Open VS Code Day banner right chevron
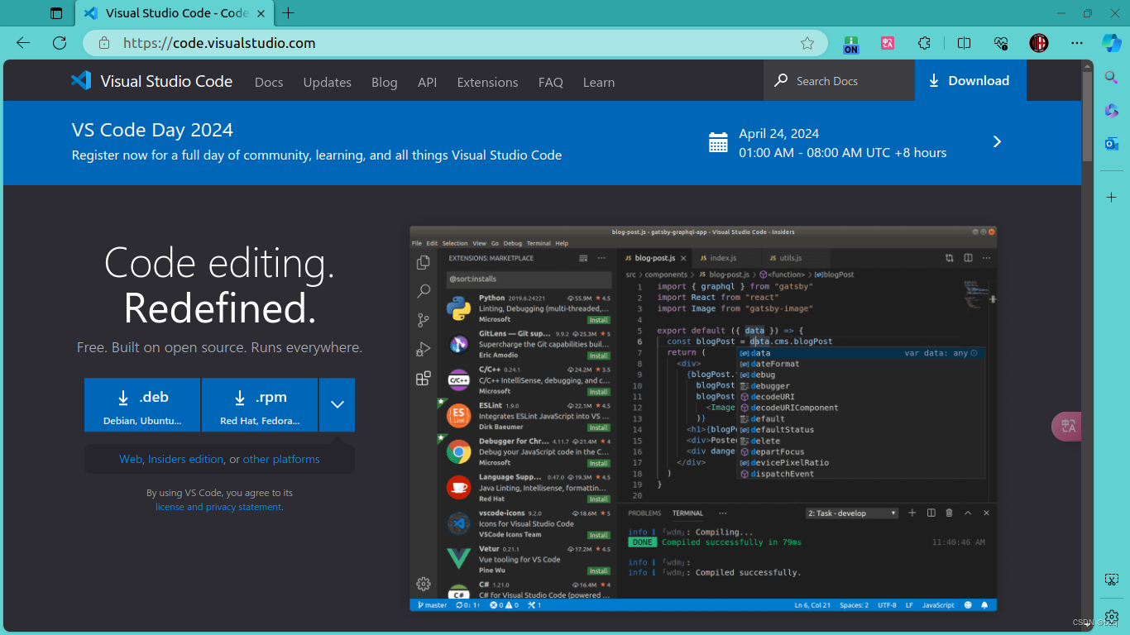The height and width of the screenshot is (635, 1130). click(997, 141)
